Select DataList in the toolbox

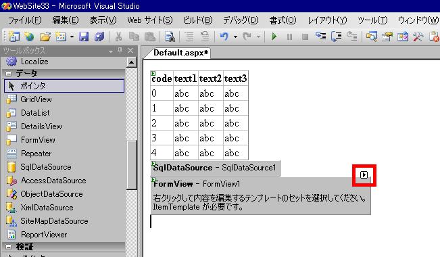[x=28, y=113]
